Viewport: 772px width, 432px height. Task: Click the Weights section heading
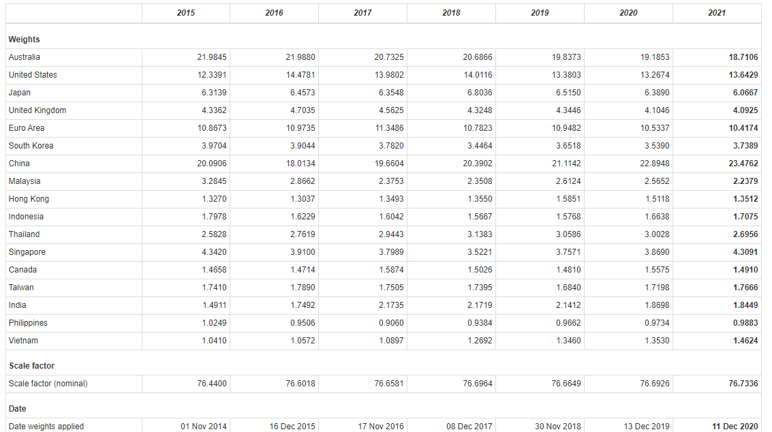[25, 40]
